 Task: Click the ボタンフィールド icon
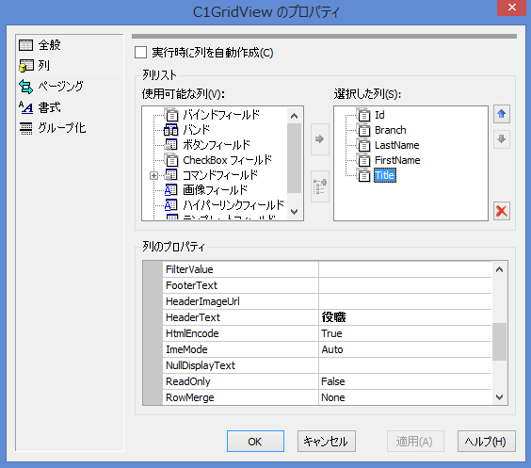click(x=171, y=145)
